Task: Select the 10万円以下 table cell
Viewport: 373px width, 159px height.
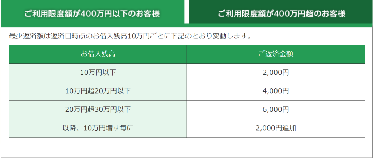Action: (x=98, y=73)
